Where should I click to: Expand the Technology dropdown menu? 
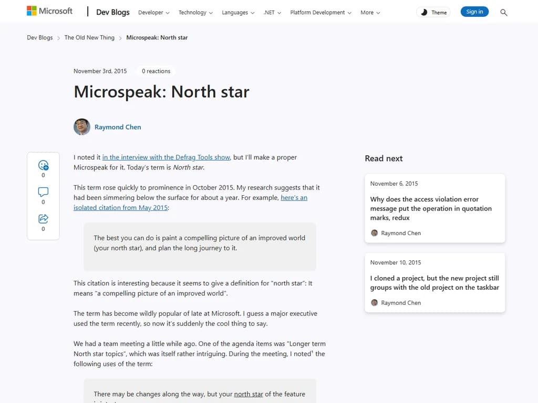195,13
